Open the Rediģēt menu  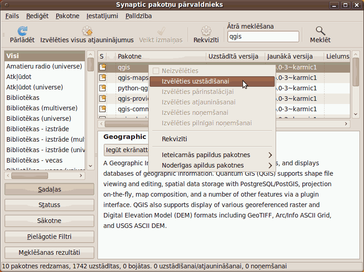(37, 16)
